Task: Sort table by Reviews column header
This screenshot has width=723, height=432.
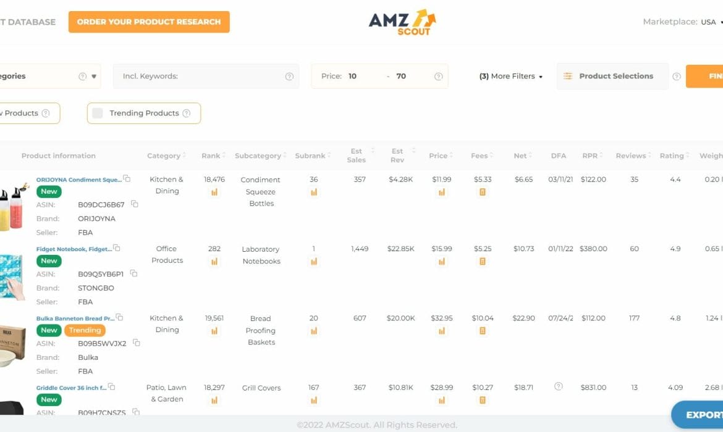Action: (631, 156)
